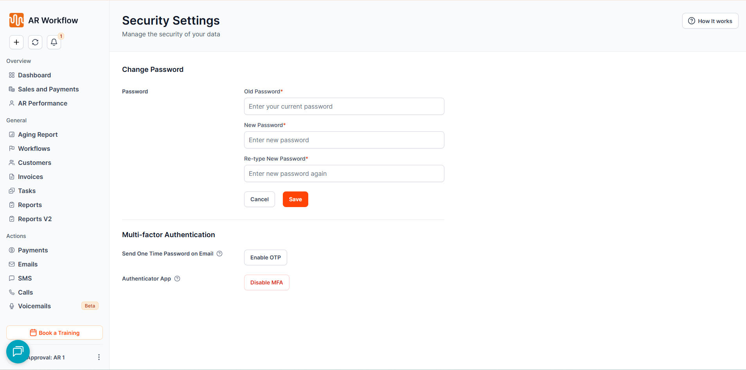746x370 pixels.
Task: Focus the Old Password field
Action: pyautogui.click(x=344, y=106)
